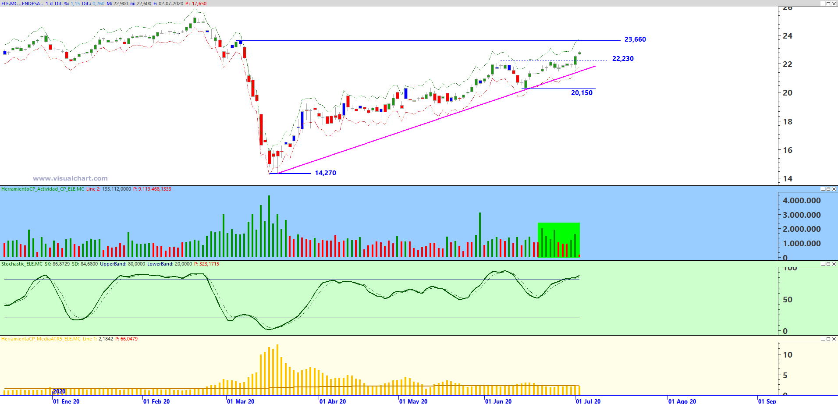Close the Stochastic_ELE.MC indicator panel

[x=834, y=264]
